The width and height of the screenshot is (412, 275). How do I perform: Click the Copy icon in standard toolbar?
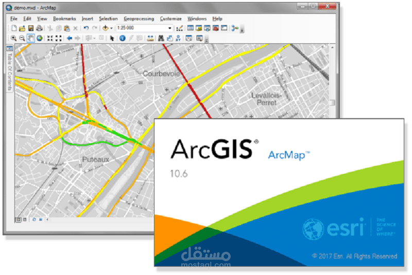point(59,28)
